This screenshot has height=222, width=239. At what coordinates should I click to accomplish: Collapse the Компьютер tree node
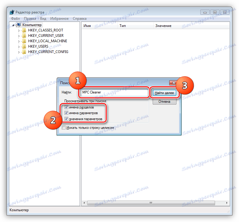coord(13,25)
